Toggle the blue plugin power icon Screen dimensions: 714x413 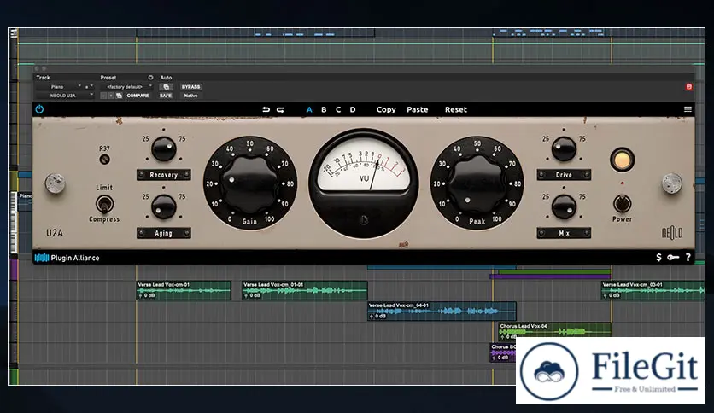(39, 109)
